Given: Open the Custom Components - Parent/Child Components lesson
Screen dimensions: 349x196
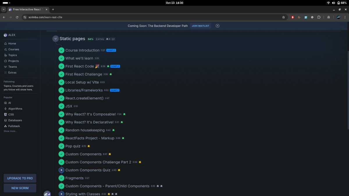Looking at the screenshot, I should coord(107,186).
